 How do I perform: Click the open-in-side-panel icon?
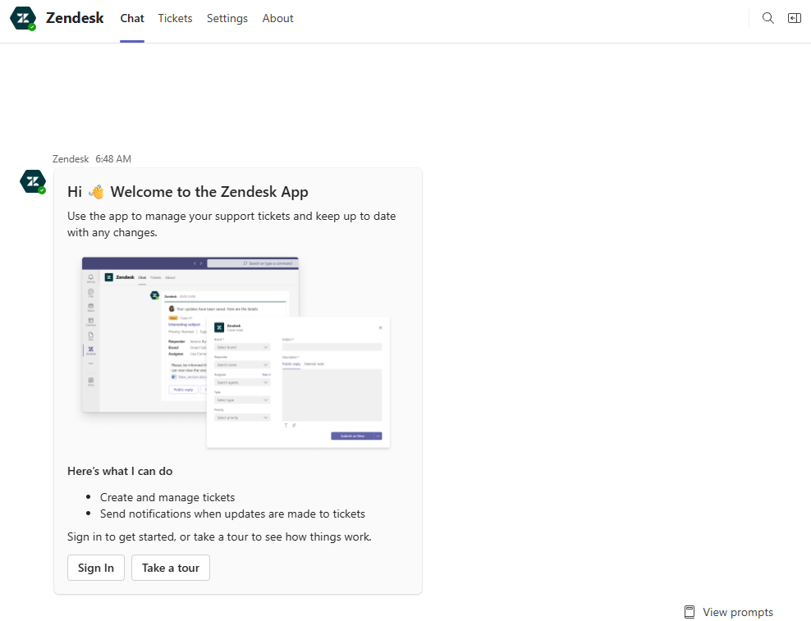[794, 17]
